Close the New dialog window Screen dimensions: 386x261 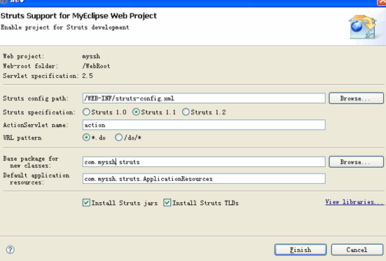(x=382, y=2)
